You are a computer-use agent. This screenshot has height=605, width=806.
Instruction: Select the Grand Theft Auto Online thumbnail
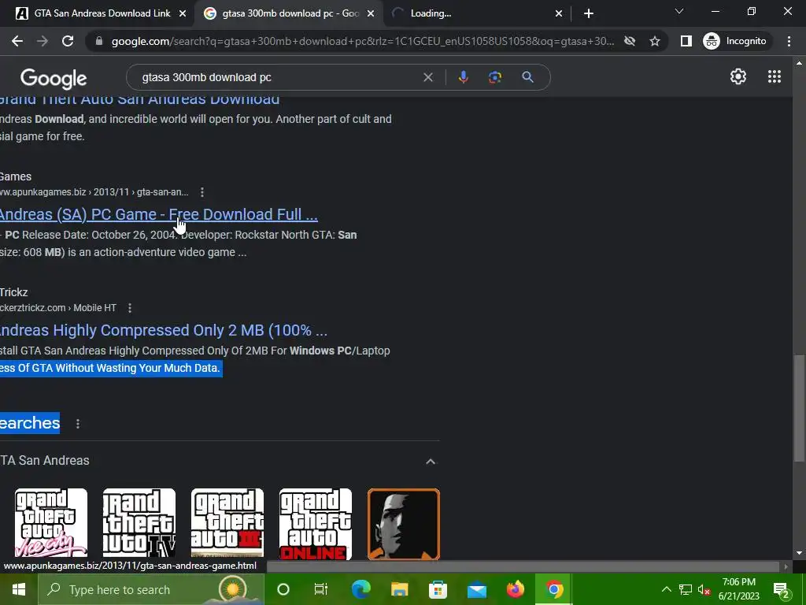point(316,523)
